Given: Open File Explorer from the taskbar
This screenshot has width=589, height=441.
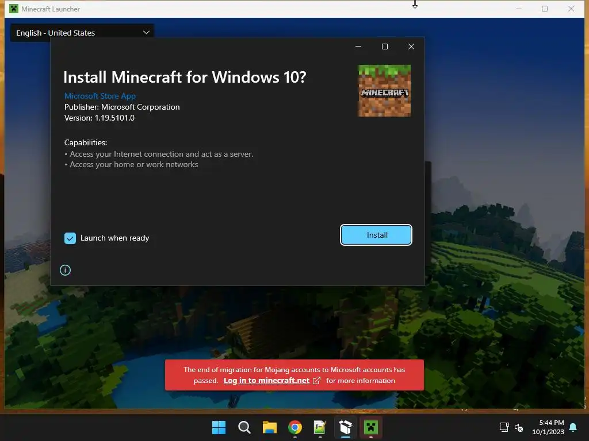Looking at the screenshot, I should coord(270,427).
